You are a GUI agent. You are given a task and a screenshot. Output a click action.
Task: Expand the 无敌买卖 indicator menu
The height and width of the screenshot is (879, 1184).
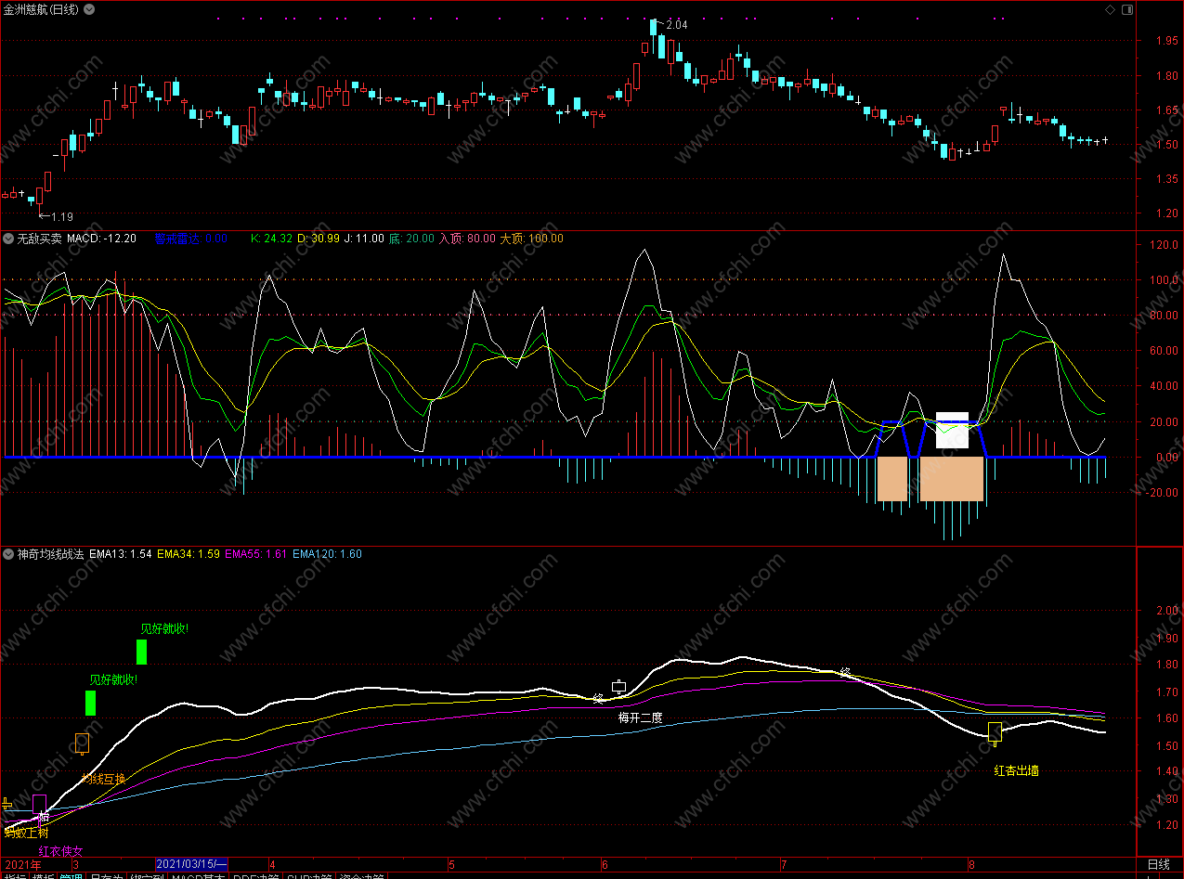pyautogui.click(x=8, y=239)
